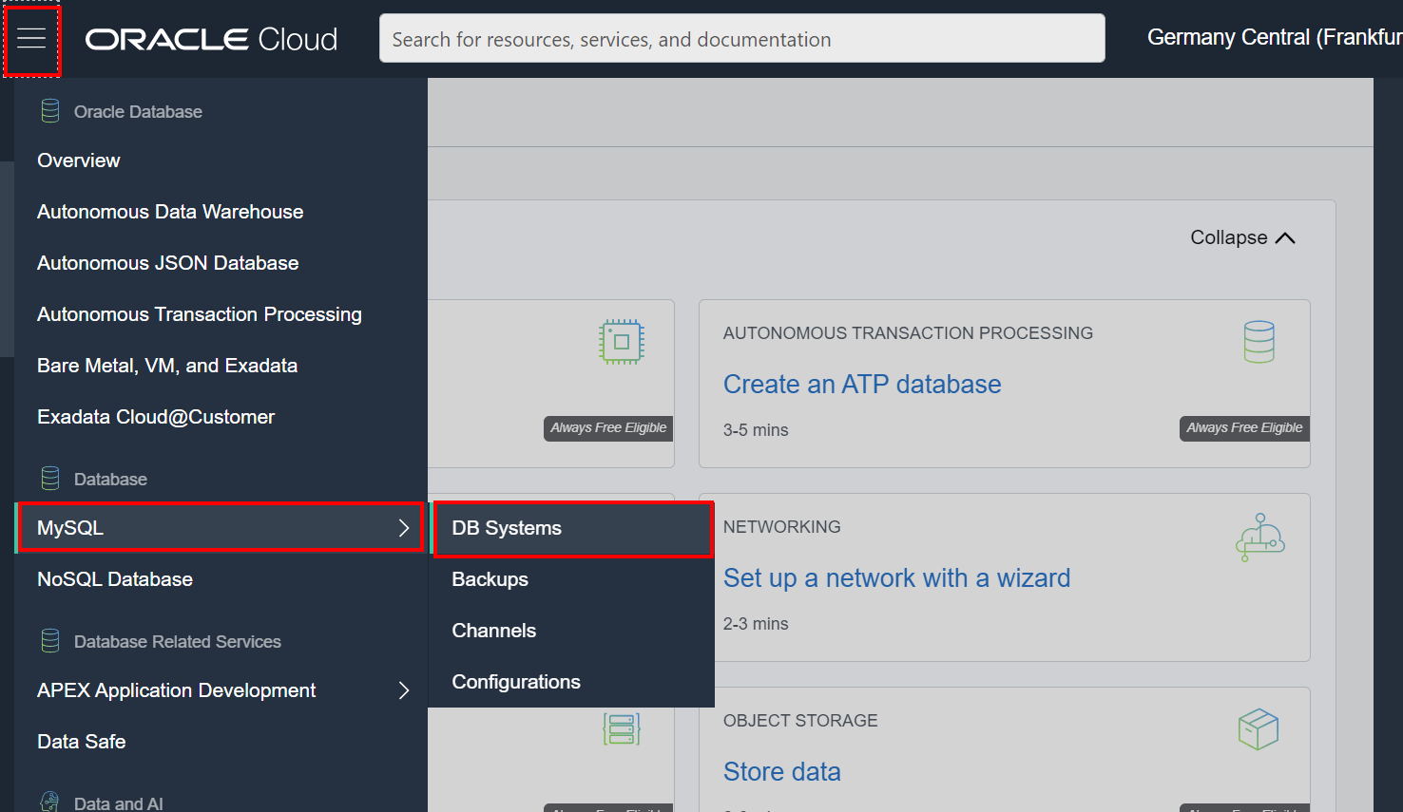
Task: Expand the MySQL submenu arrow
Action: click(x=404, y=527)
